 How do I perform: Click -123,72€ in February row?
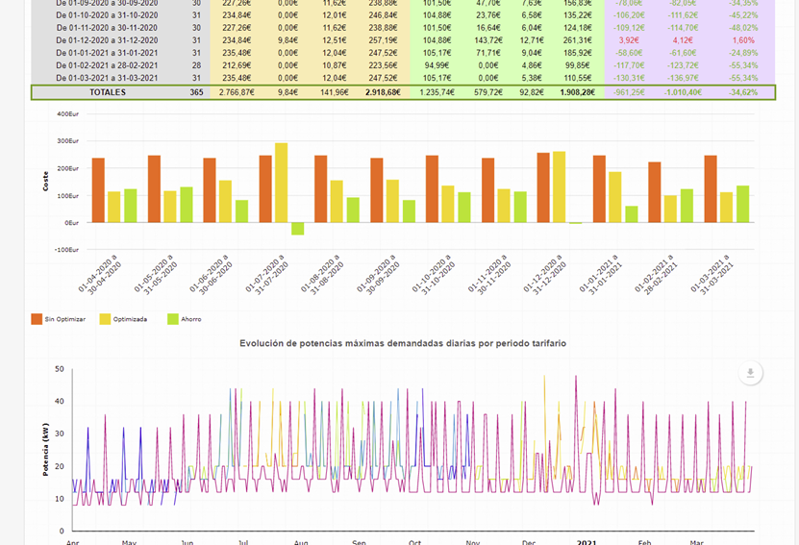tap(683, 65)
